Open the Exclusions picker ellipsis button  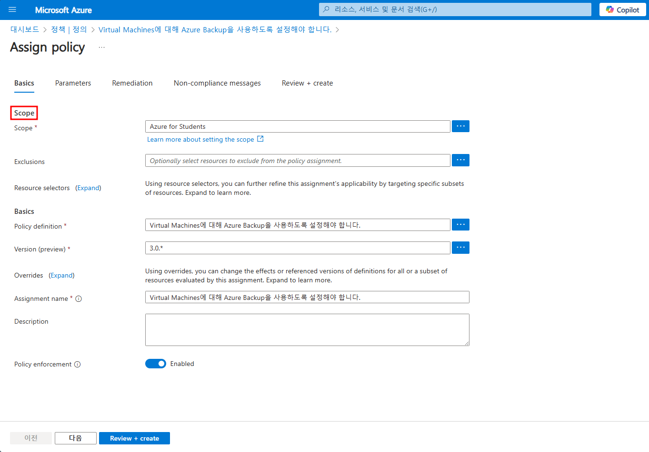coord(460,160)
